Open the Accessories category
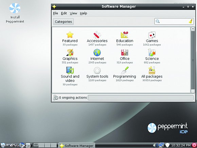 [97, 39]
